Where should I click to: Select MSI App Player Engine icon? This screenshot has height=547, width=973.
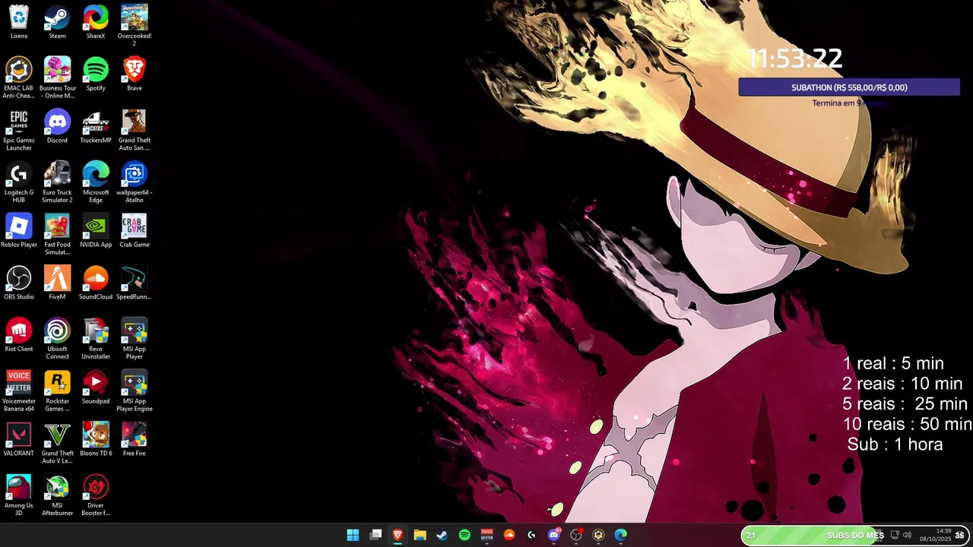click(135, 392)
